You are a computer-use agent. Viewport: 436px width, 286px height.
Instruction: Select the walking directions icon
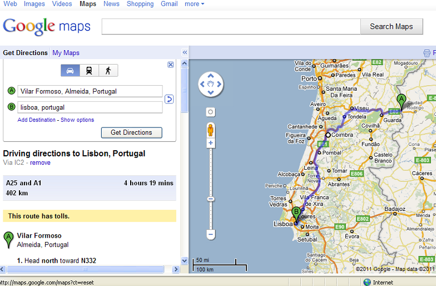pos(108,70)
